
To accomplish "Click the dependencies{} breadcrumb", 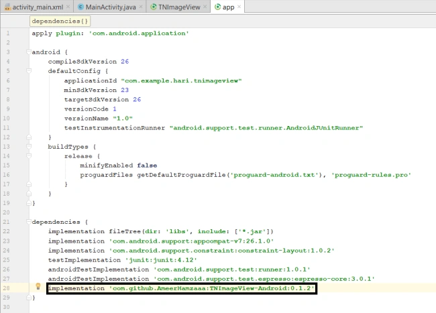I will (60, 21).
